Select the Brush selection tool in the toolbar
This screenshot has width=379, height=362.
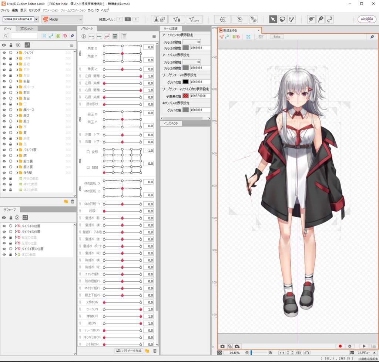[x=292, y=19]
